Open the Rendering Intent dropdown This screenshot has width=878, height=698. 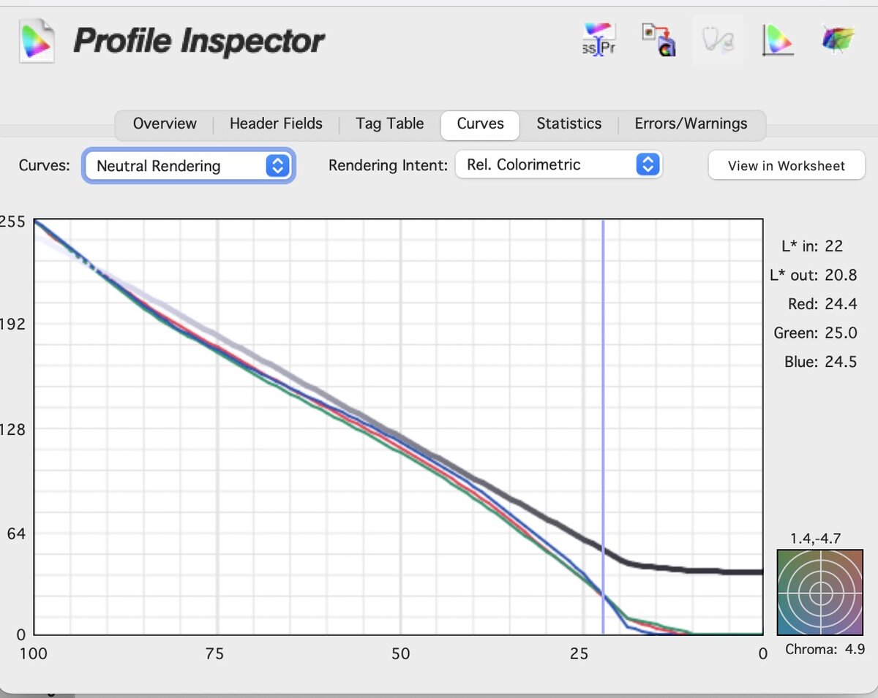click(558, 165)
